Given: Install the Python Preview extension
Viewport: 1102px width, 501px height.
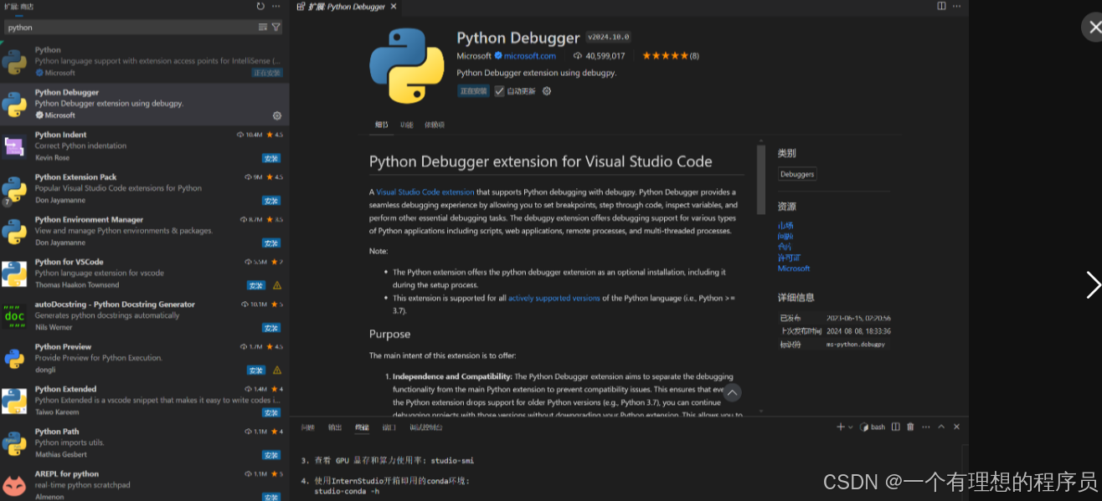Looking at the screenshot, I should point(256,370).
